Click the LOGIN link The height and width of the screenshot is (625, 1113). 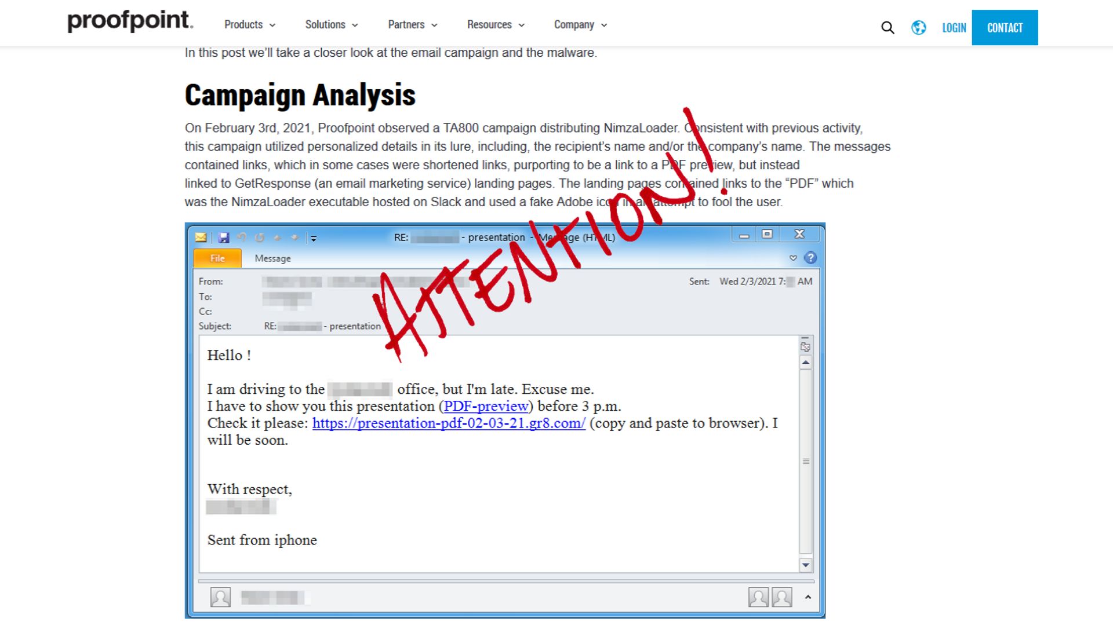tap(954, 28)
